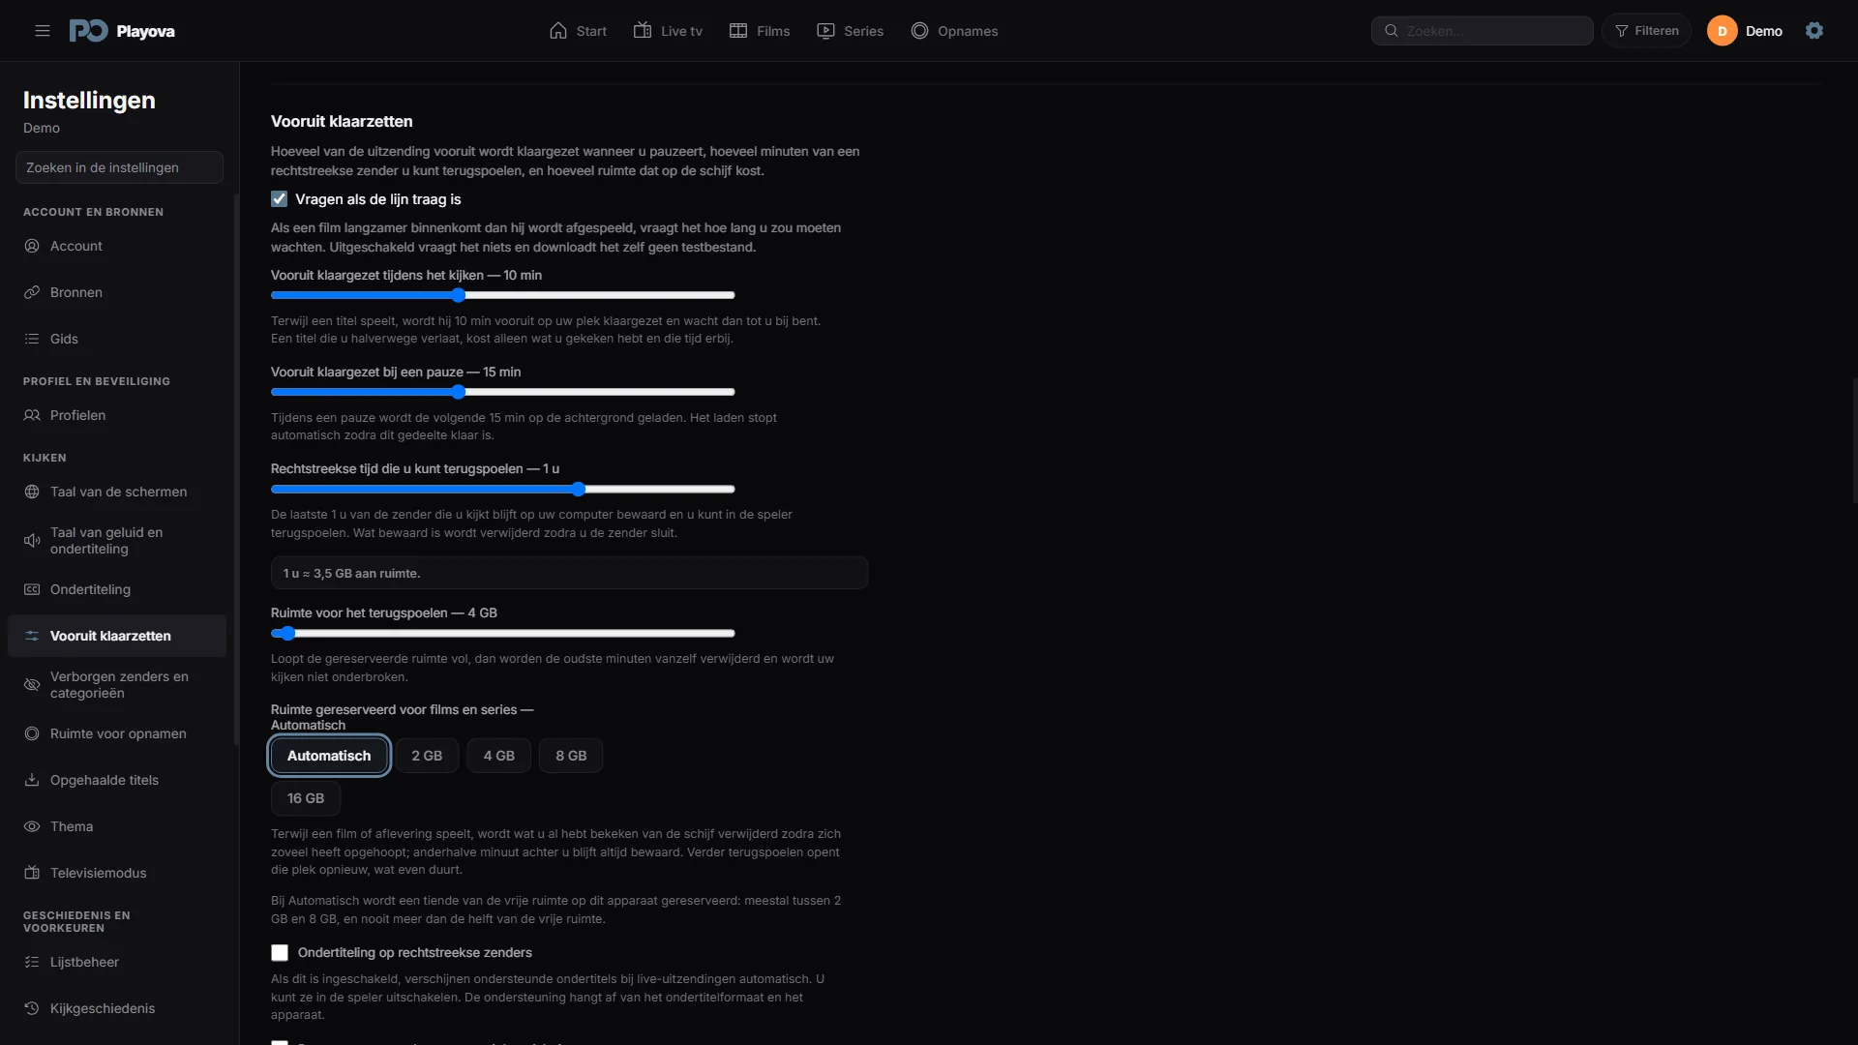The image size is (1858, 1045).
Task: Click the Filteren button
Action: point(1646,31)
